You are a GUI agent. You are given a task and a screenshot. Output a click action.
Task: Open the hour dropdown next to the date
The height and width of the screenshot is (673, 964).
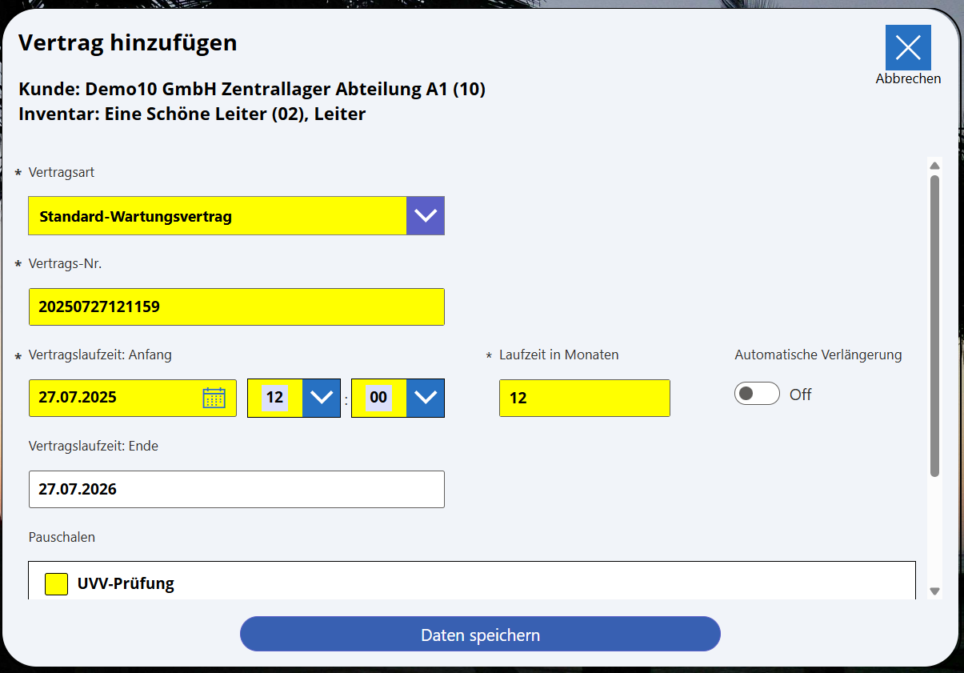pyautogui.click(x=321, y=398)
